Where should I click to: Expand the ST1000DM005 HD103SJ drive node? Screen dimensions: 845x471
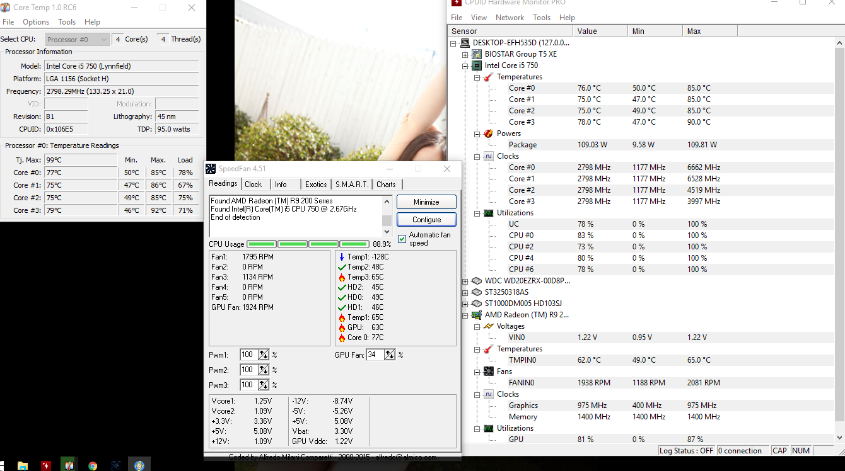pyautogui.click(x=465, y=304)
